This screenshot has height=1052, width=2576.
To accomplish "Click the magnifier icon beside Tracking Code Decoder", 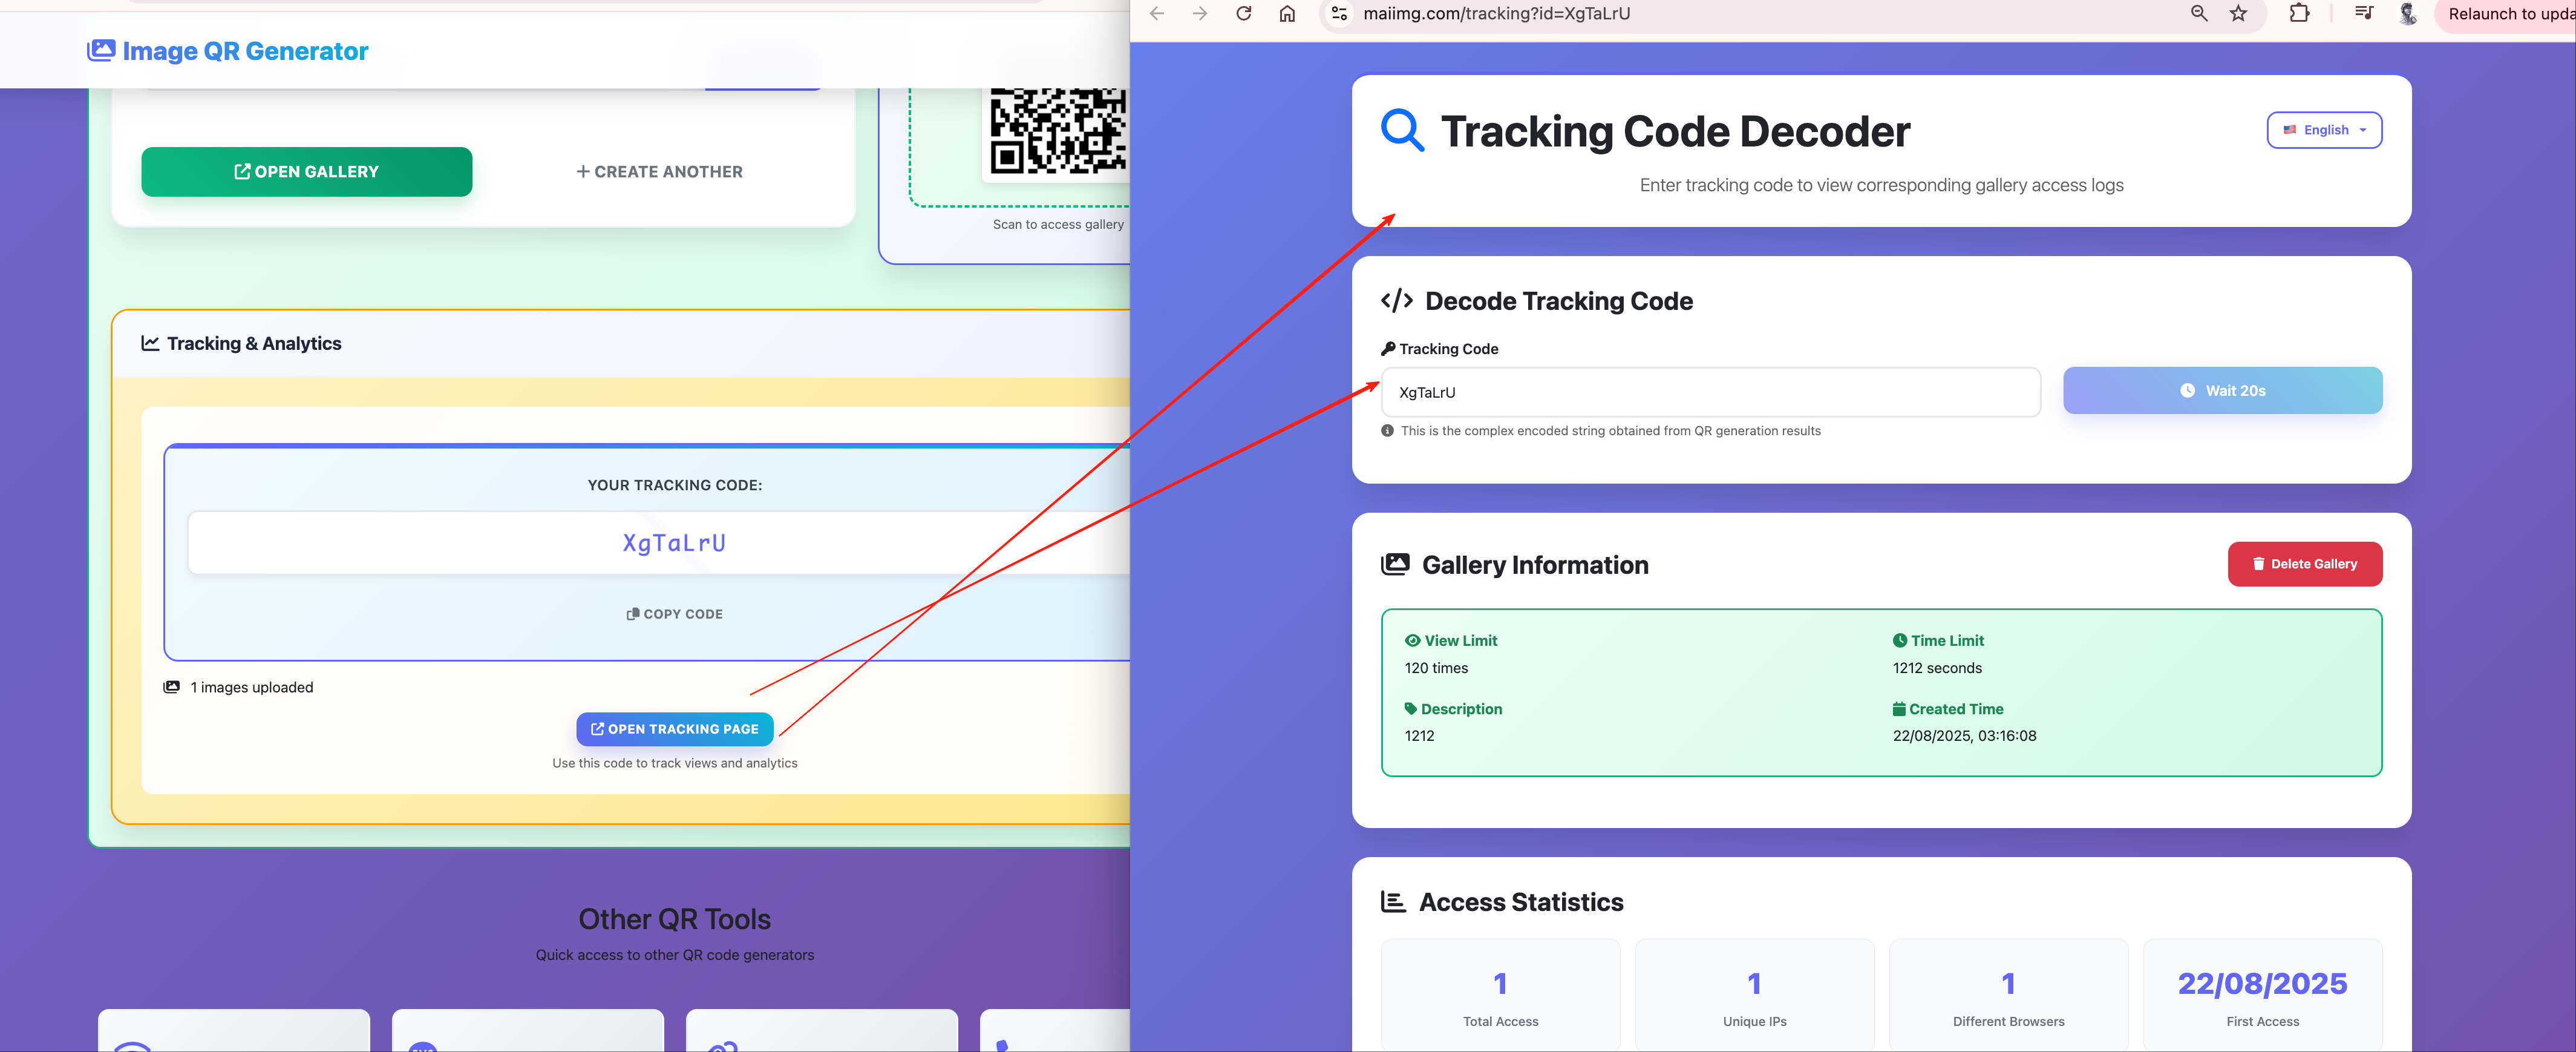I will click(1402, 131).
